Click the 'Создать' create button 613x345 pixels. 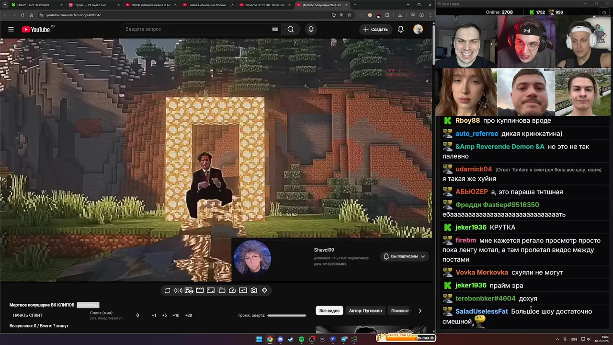tap(375, 29)
